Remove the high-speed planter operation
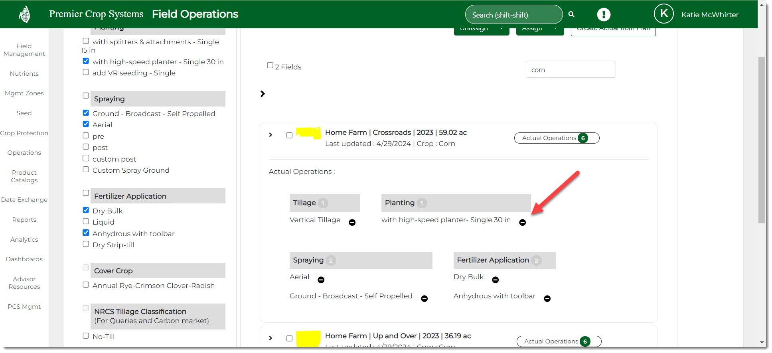Image resolution: width=772 pixels, height=353 pixels. [522, 223]
